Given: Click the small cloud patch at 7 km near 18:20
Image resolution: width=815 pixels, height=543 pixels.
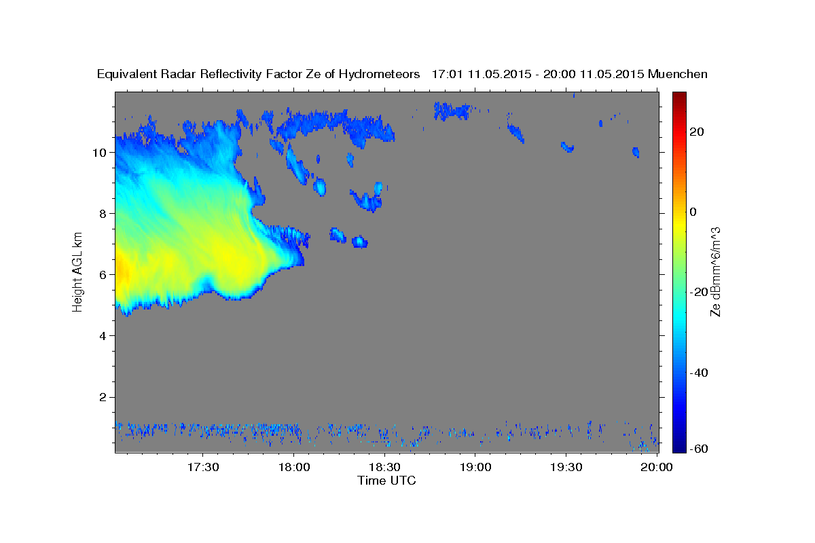Looking at the screenshot, I should [359, 242].
